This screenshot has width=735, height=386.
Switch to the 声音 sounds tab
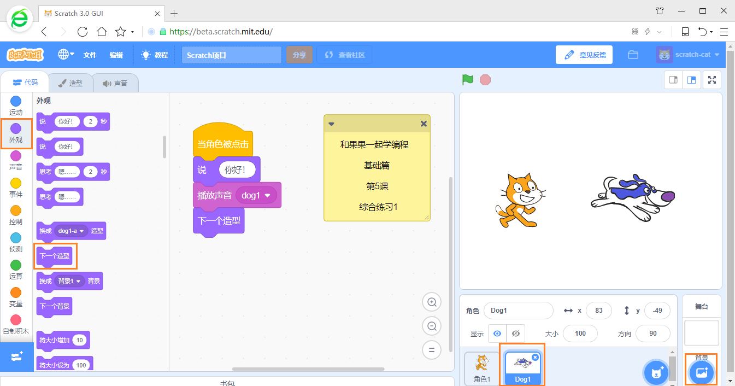click(x=115, y=83)
